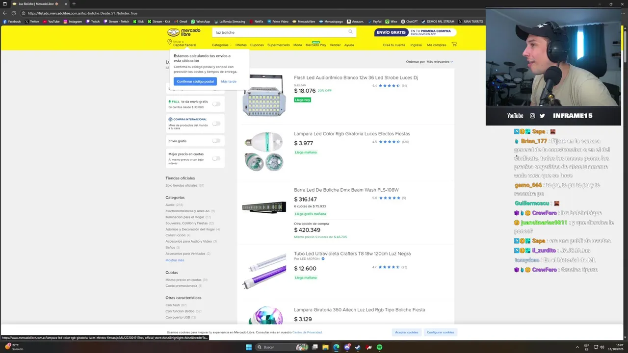Open the Netflix bookmark
Image resolution: width=628 pixels, height=353 pixels.
[x=256, y=22]
